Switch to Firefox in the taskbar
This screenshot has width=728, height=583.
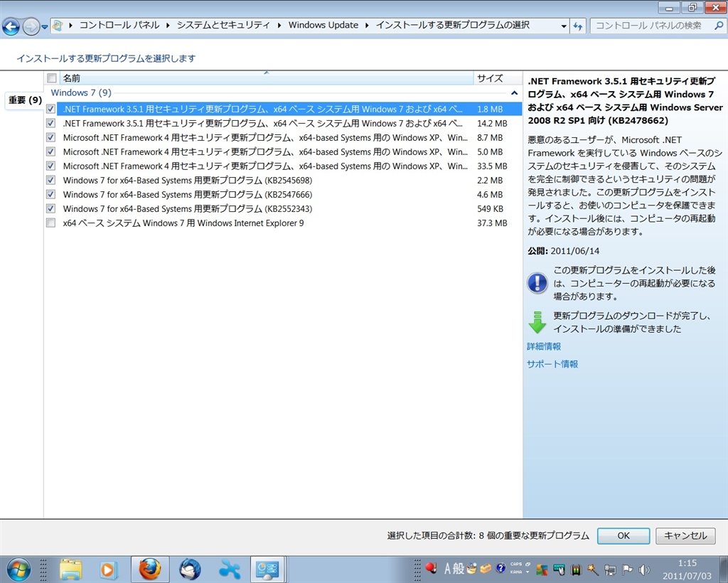click(149, 569)
